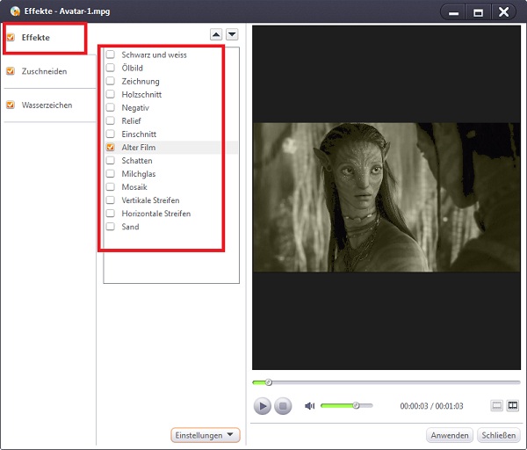Click the Anwenden button

tap(450, 435)
